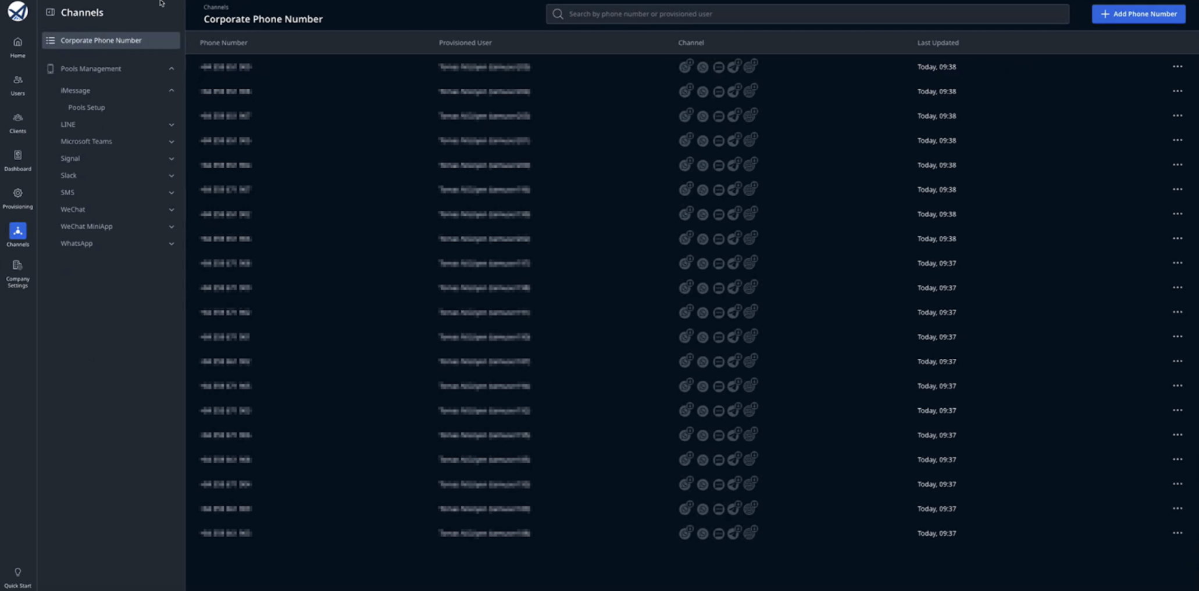Click the Add Phone Number button
The width and height of the screenshot is (1199, 591).
tap(1139, 14)
